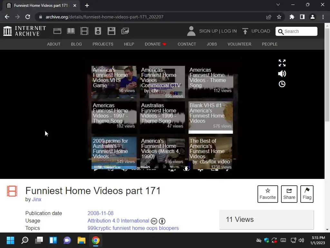Click the DONATE menu item
The width and height of the screenshot is (330, 248).
click(x=155, y=44)
